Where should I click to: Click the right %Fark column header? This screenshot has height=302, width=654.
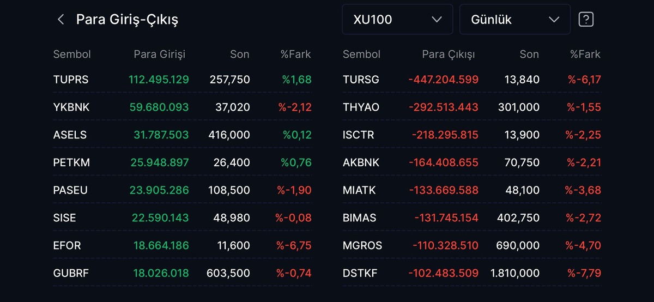click(585, 54)
